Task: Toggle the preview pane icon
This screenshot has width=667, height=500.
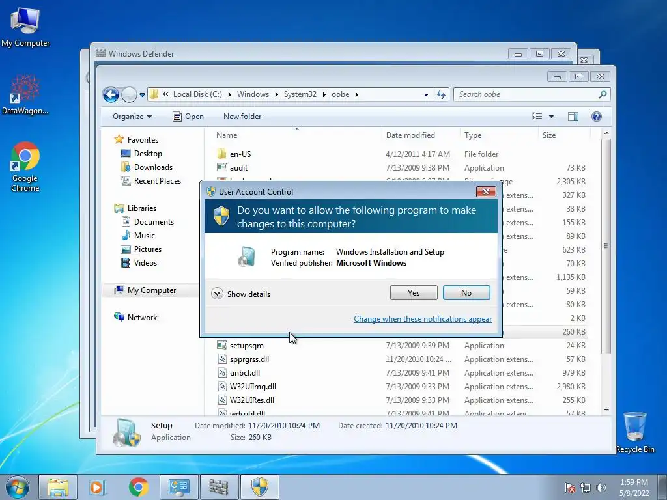Action: 573,117
